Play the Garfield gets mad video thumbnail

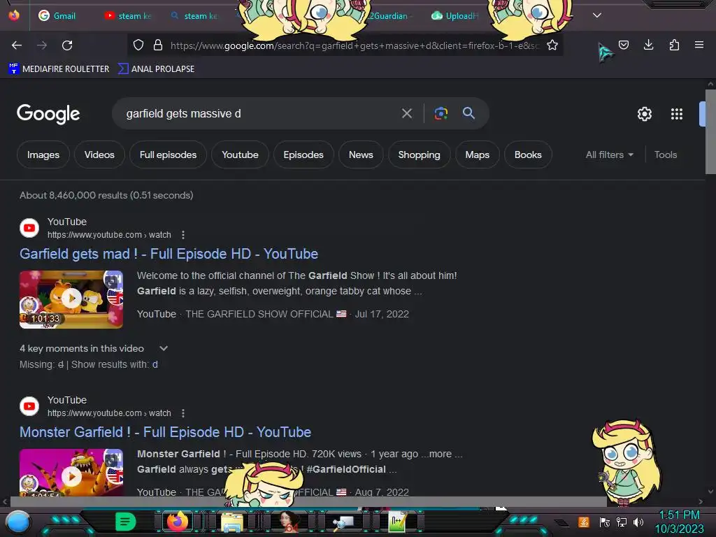[71, 299]
